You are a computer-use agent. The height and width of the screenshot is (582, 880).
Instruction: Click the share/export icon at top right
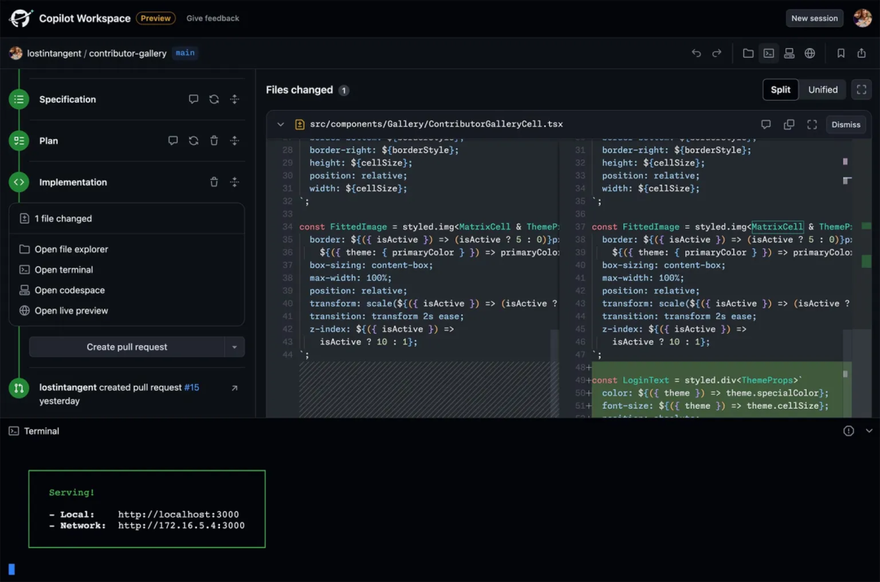tap(862, 53)
